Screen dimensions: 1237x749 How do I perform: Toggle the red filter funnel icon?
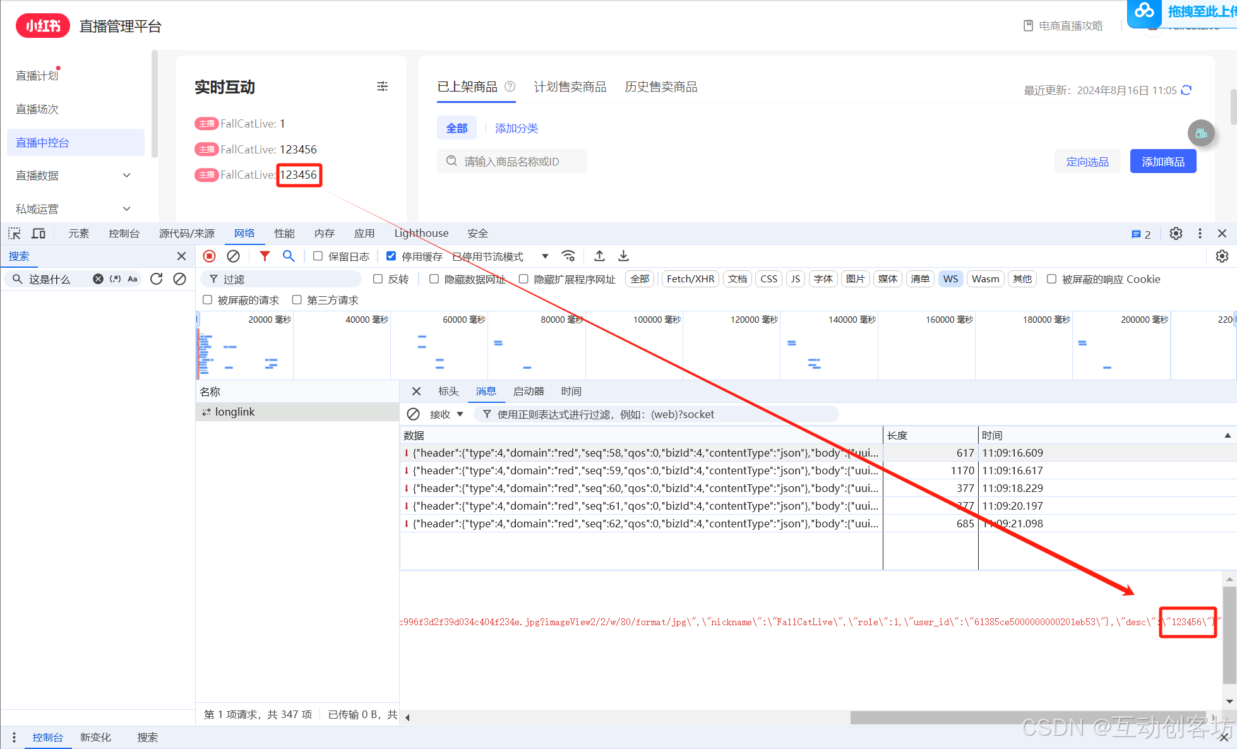[x=265, y=256]
